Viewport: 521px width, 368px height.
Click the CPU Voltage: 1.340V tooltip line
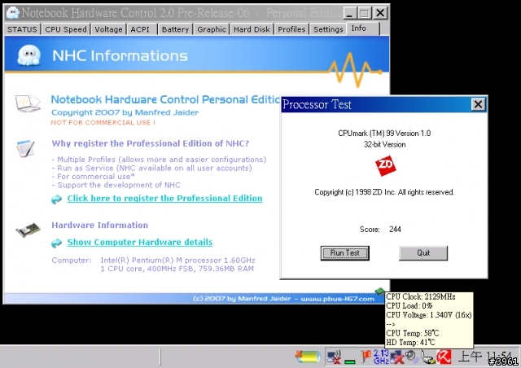click(x=429, y=315)
